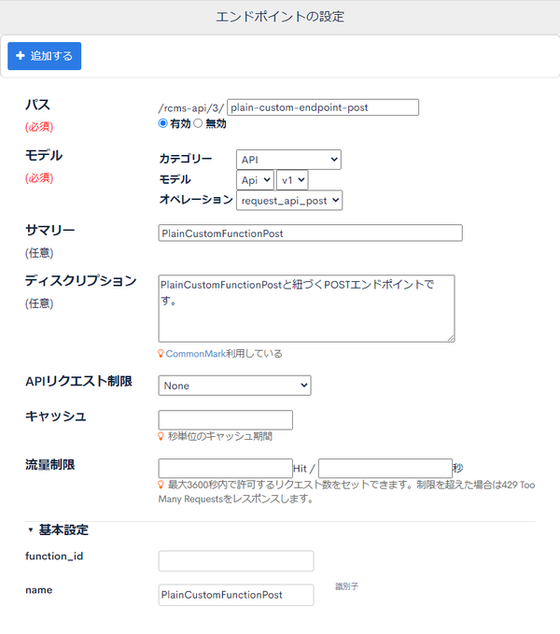Click the /rcms-api/3/ prefix text
The height and width of the screenshot is (634, 560).
click(190, 108)
